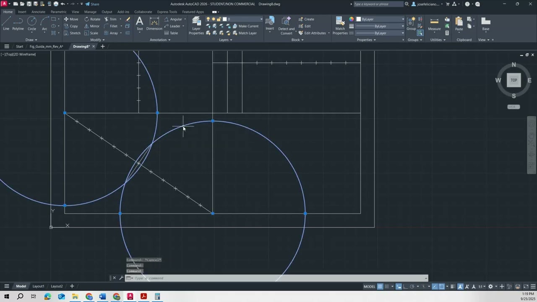Expand the Modify panel
This screenshot has height=302, width=537.
click(98, 40)
